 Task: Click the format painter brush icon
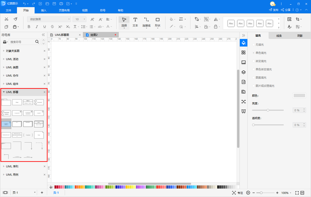pyautogui.click(x=15, y=19)
